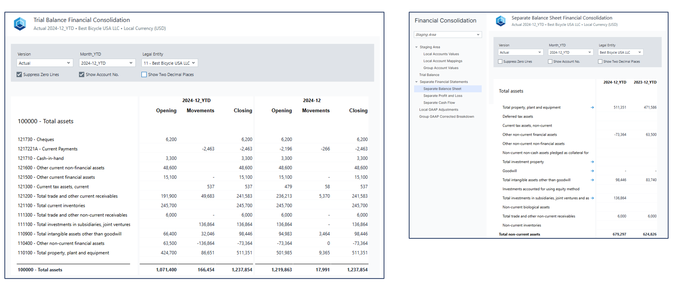The image size is (695, 298).
Task: Click the Trial Balance Financial Consolidation title
Action: tap(82, 20)
